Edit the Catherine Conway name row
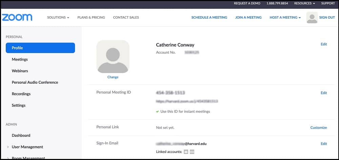The height and width of the screenshot is (160, 339). point(324,44)
